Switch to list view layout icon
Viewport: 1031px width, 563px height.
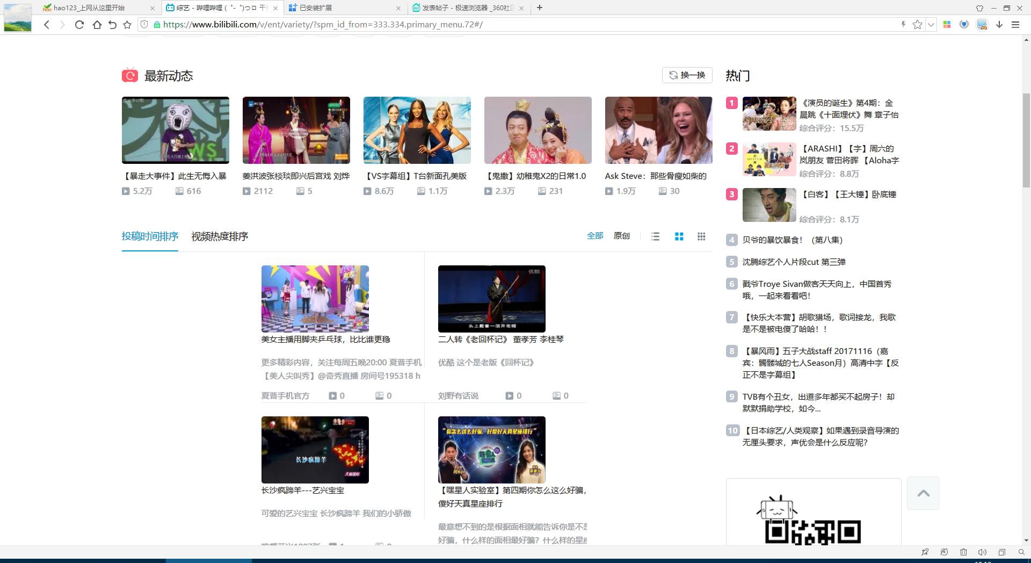point(655,236)
